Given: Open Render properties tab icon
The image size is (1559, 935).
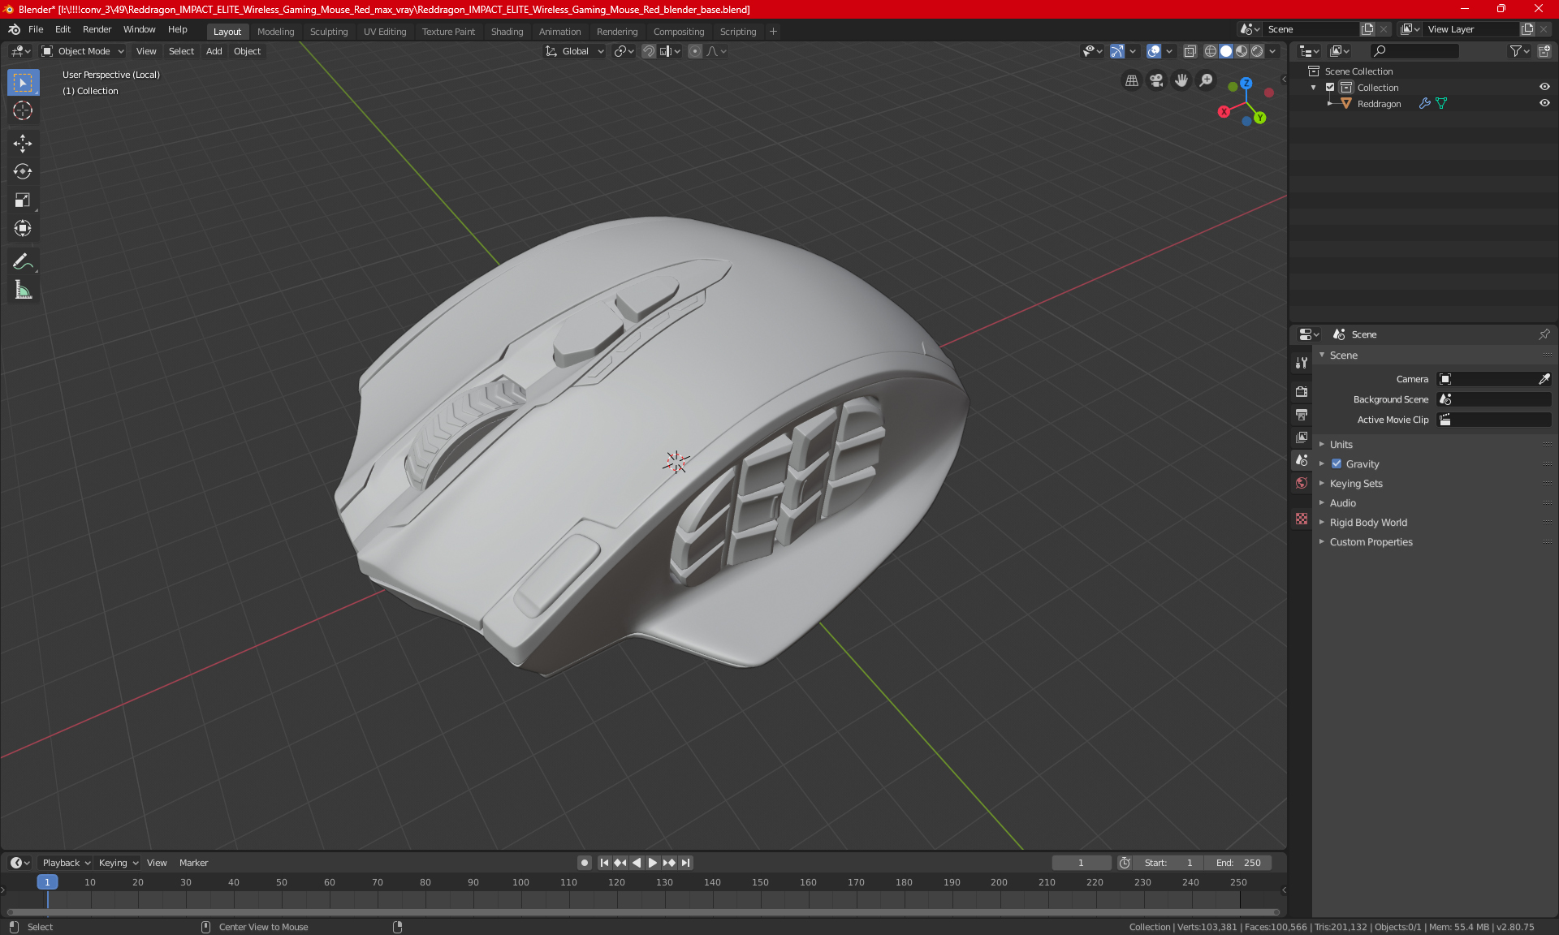Looking at the screenshot, I should coord(1302,391).
